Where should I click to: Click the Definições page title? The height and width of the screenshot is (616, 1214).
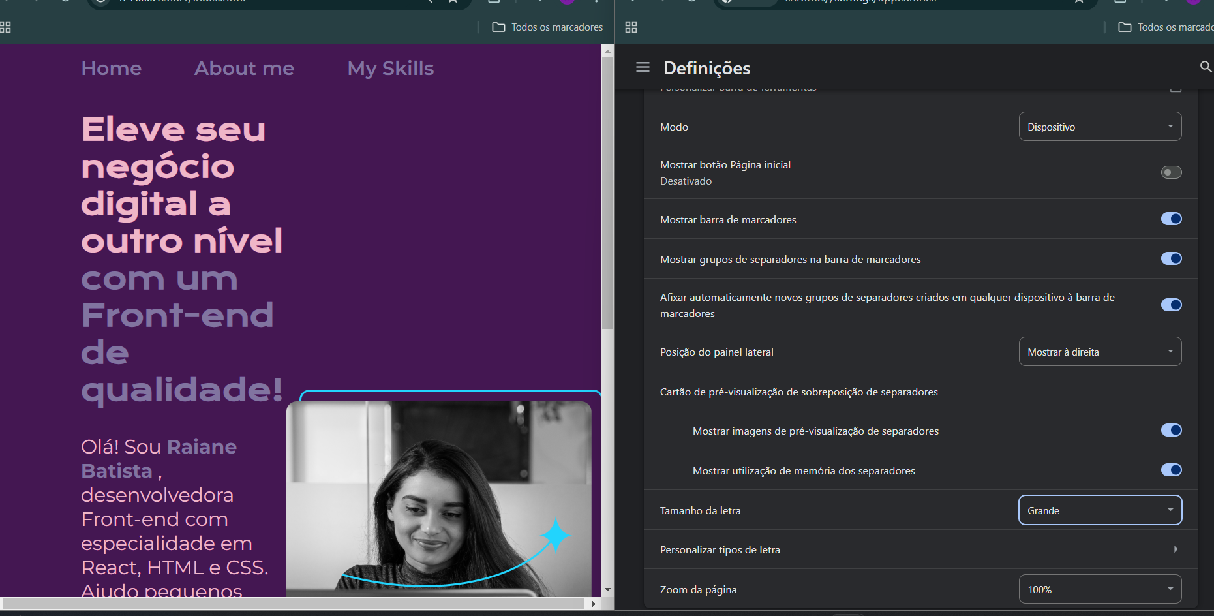(x=706, y=68)
